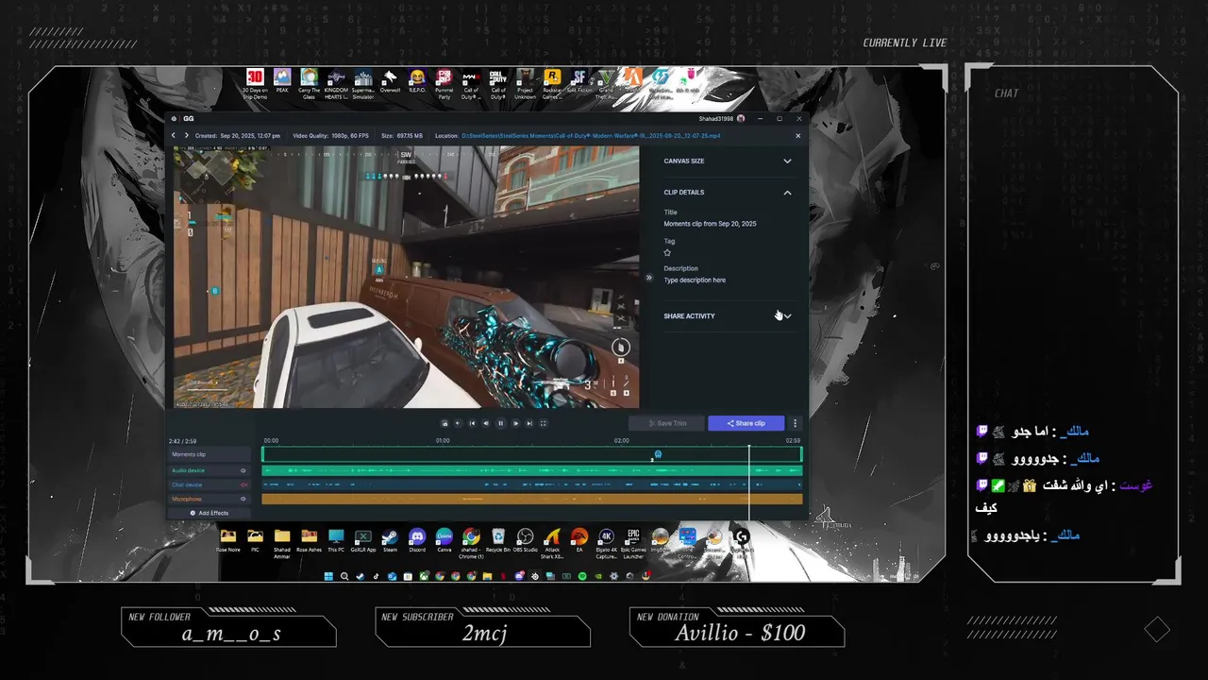Click the star Tag icon
Image resolution: width=1208 pixels, height=680 pixels.
667,252
